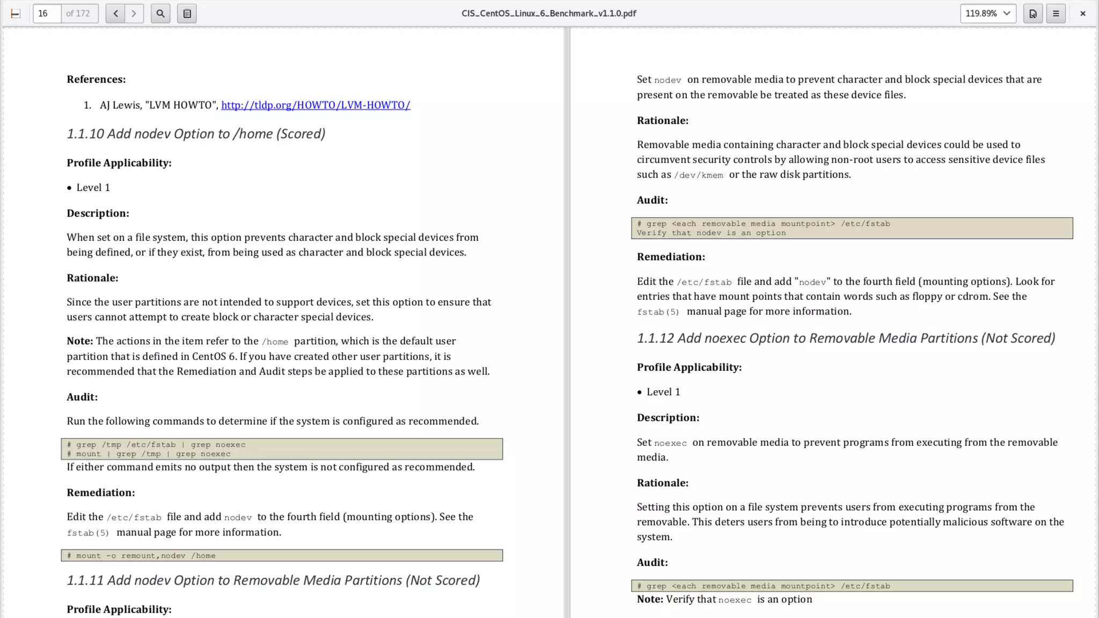
Task: Click the 'of 172' page count label
Action: (x=78, y=13)
